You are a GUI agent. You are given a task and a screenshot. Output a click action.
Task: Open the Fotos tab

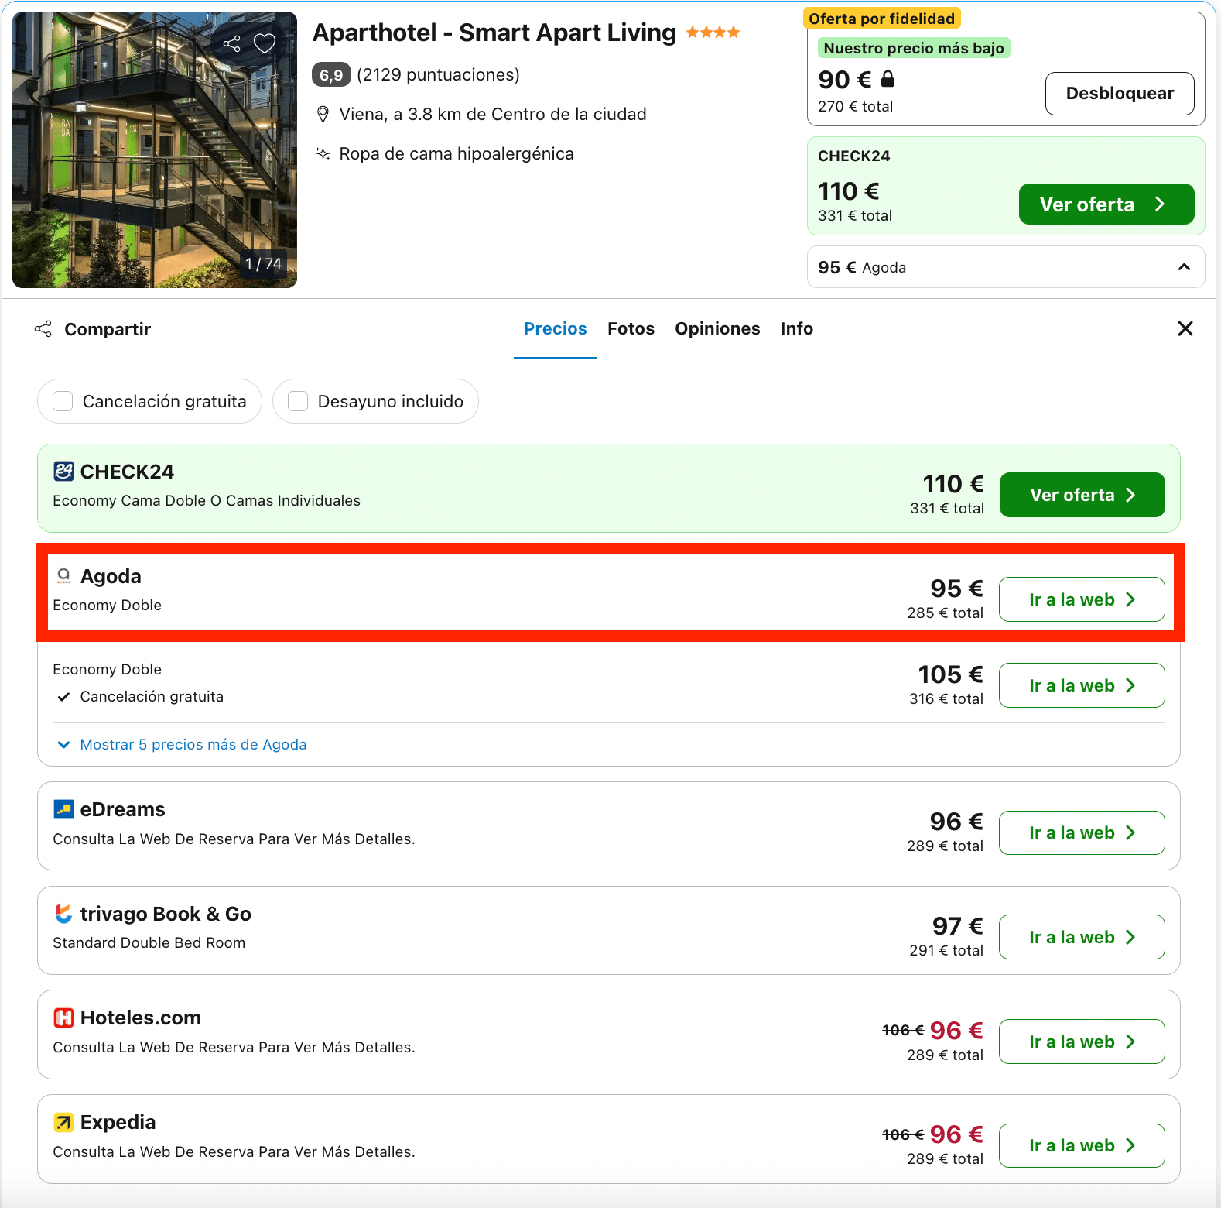pos(631,329)
